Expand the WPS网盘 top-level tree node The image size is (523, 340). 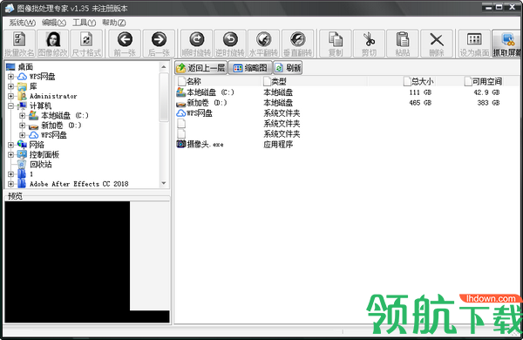[10, 77]
